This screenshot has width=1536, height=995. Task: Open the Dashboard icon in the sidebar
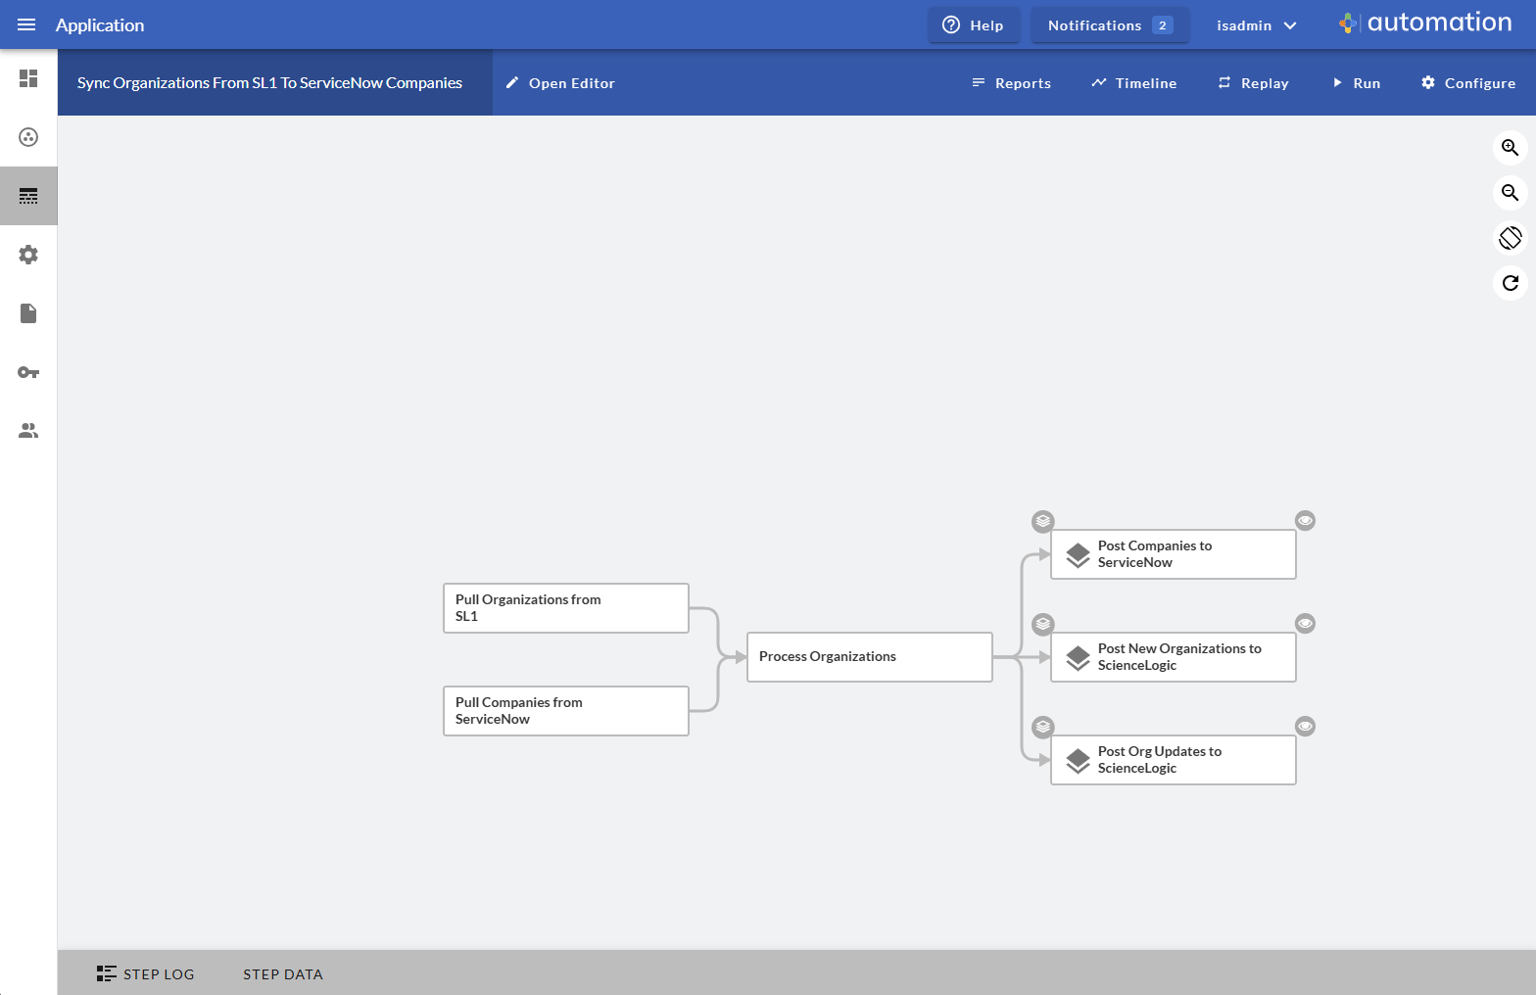pos(28,78)
